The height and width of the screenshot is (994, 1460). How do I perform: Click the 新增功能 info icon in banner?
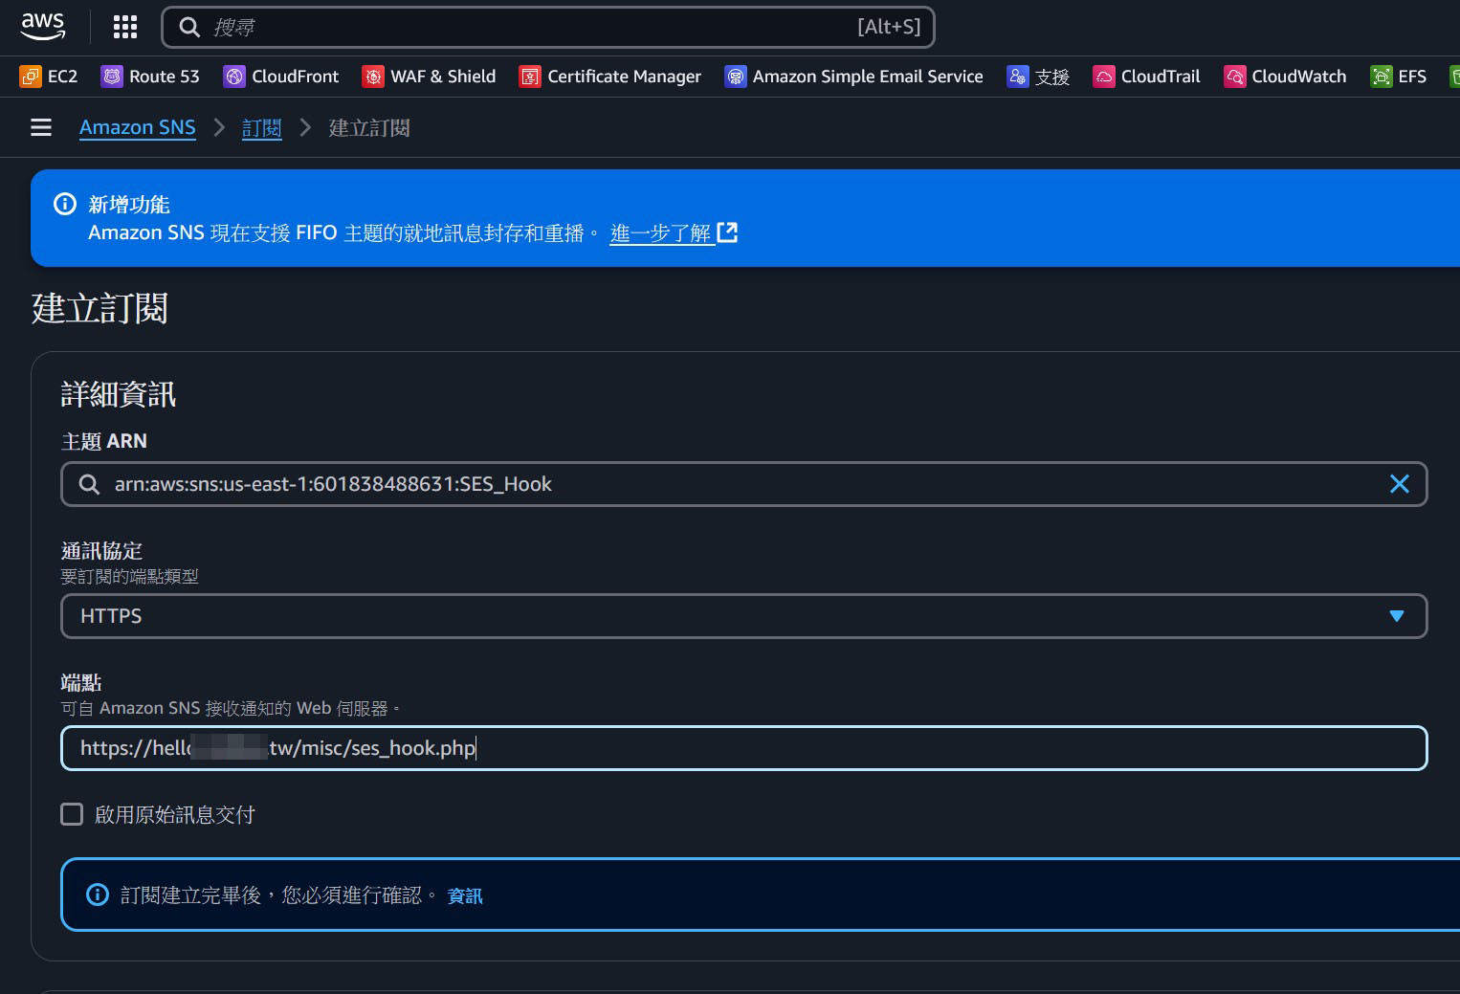[65, 204]
